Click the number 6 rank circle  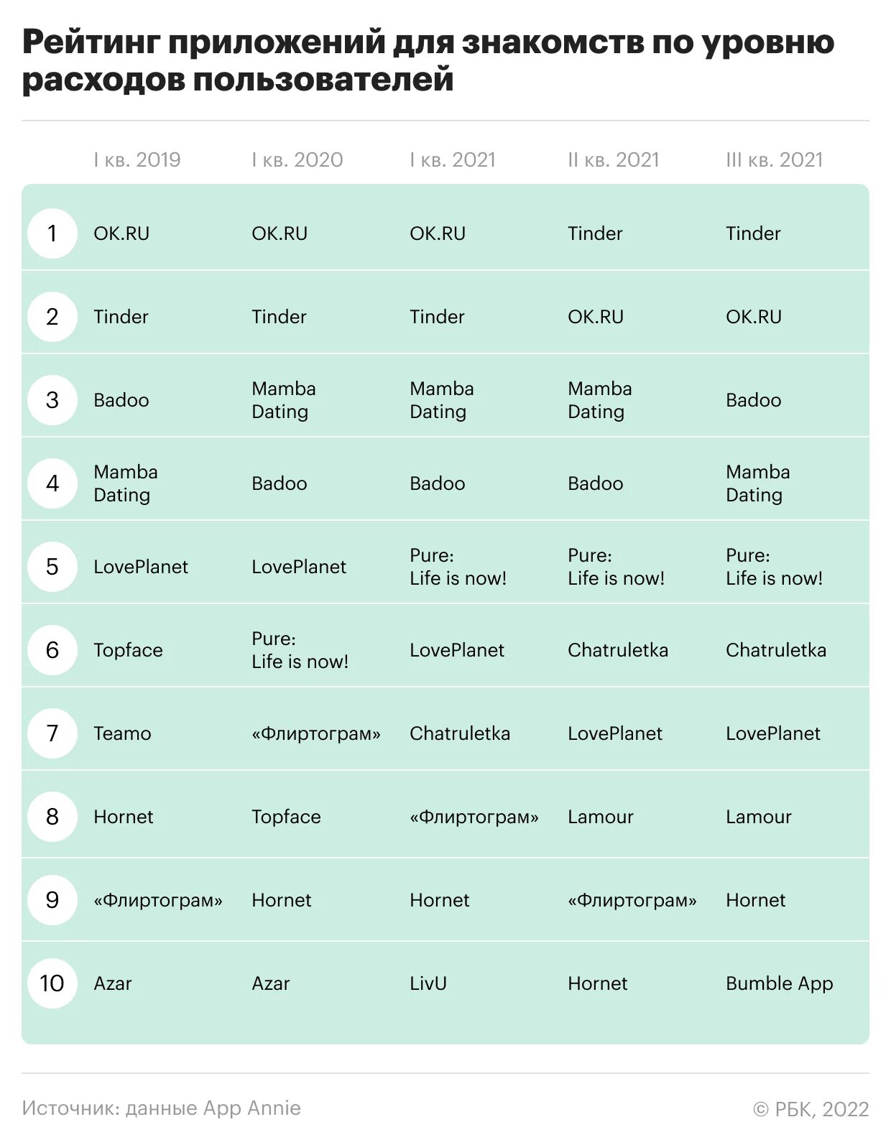point(52,650)
